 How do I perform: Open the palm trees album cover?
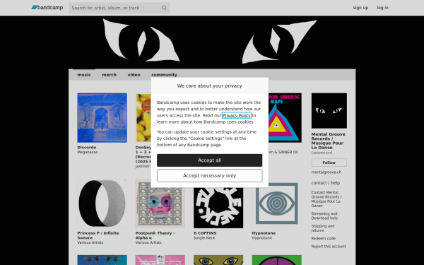pyautogui.click(x=102, y=260)
